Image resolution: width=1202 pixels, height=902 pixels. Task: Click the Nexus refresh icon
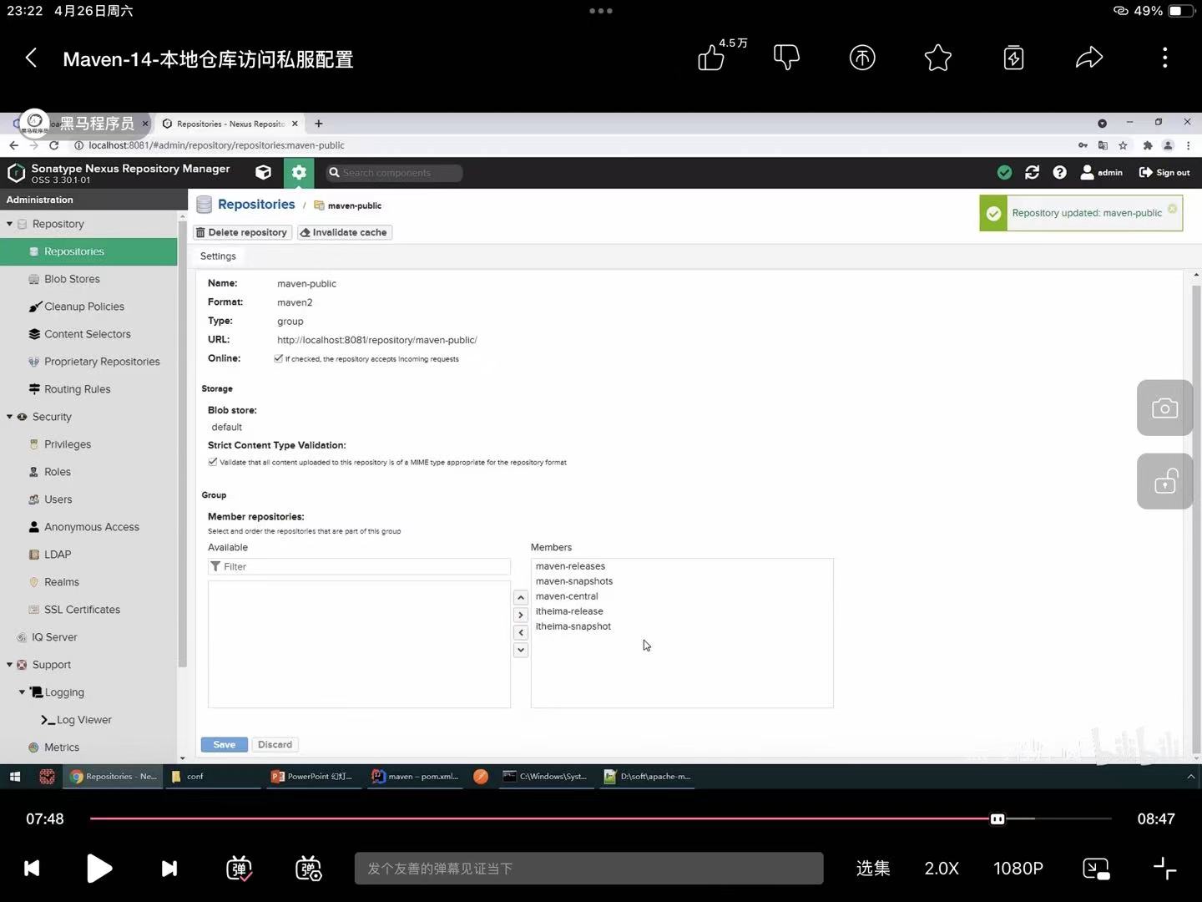click(x=1033, y=172)
